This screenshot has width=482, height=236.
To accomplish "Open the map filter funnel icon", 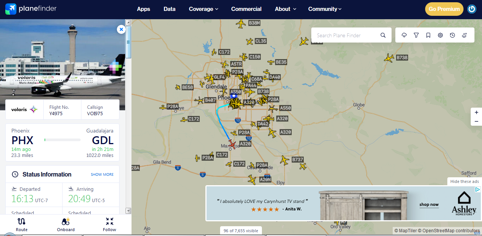I will pos(416,35).
